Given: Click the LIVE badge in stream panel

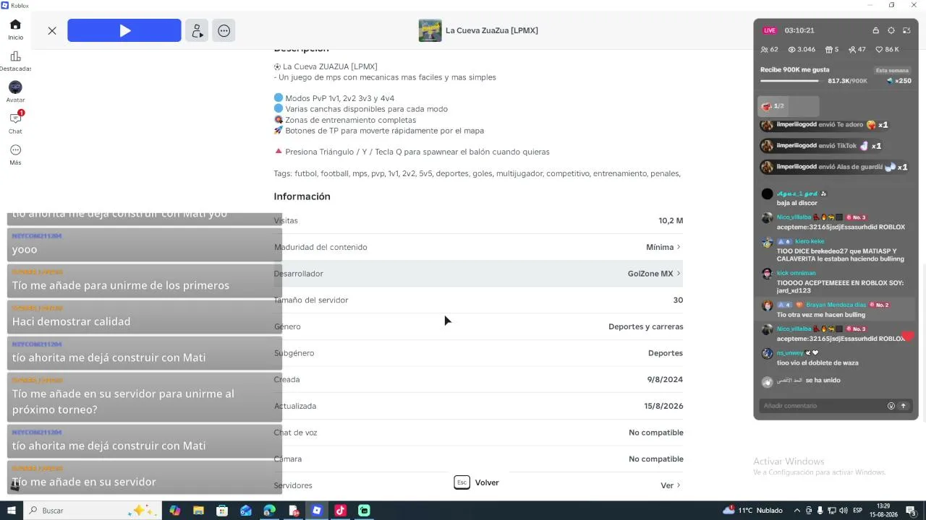Looking at the screenshot, I should click(x=770, y=30).
